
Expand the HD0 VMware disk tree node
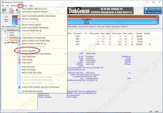pyautogui.click(x=3, y=31)
